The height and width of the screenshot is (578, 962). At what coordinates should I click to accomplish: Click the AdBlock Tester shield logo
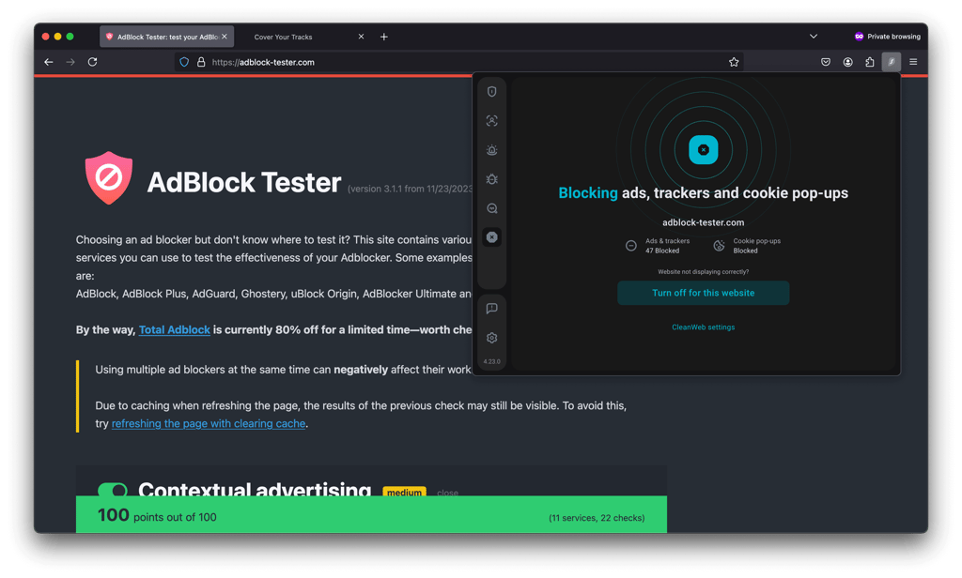click(x=109, y=177)
